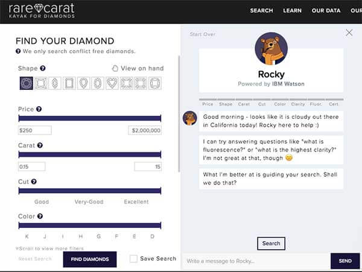Open SEARCH in the top navigation
Image resolution: width=362 pixels, height=272 pixels.
(262, 11)
